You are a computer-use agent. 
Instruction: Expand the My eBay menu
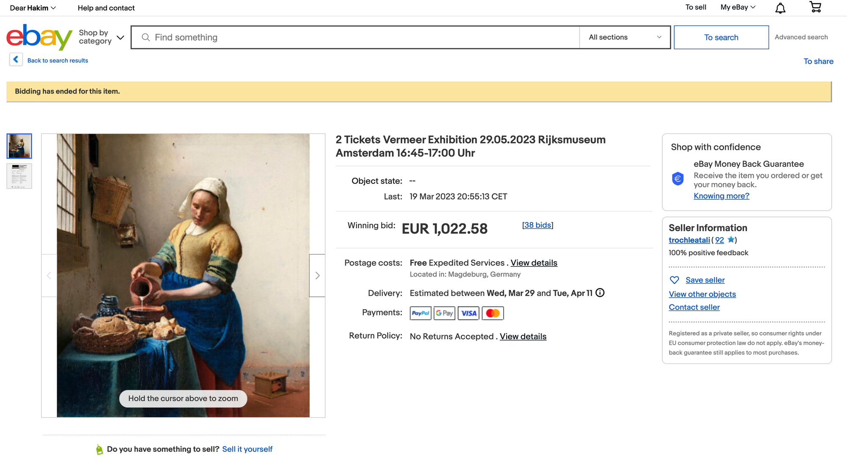pyautogui.click(x=738, y=7)
